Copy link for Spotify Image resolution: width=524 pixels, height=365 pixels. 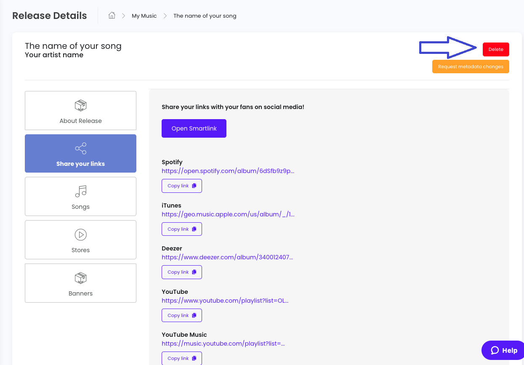[x=182, y=186]
